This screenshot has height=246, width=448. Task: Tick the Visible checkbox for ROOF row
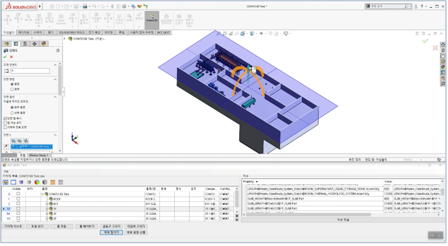pos(18,198)
